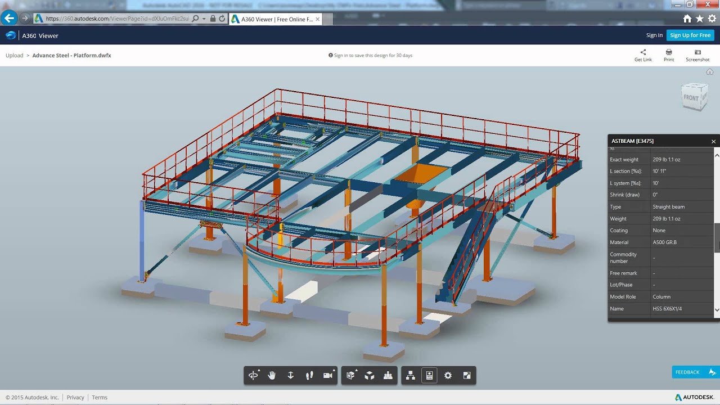
Task: Open the Camera interactions tool
Action: 328,375
